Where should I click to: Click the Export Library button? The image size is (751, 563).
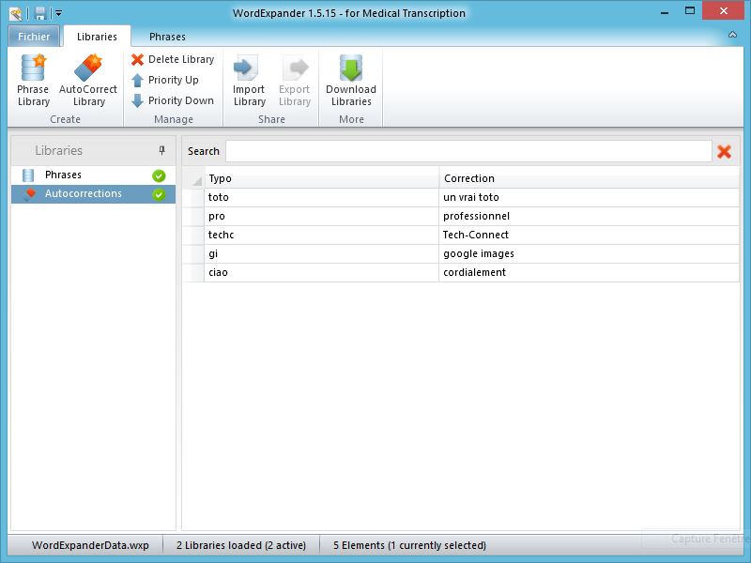(295, 81)
